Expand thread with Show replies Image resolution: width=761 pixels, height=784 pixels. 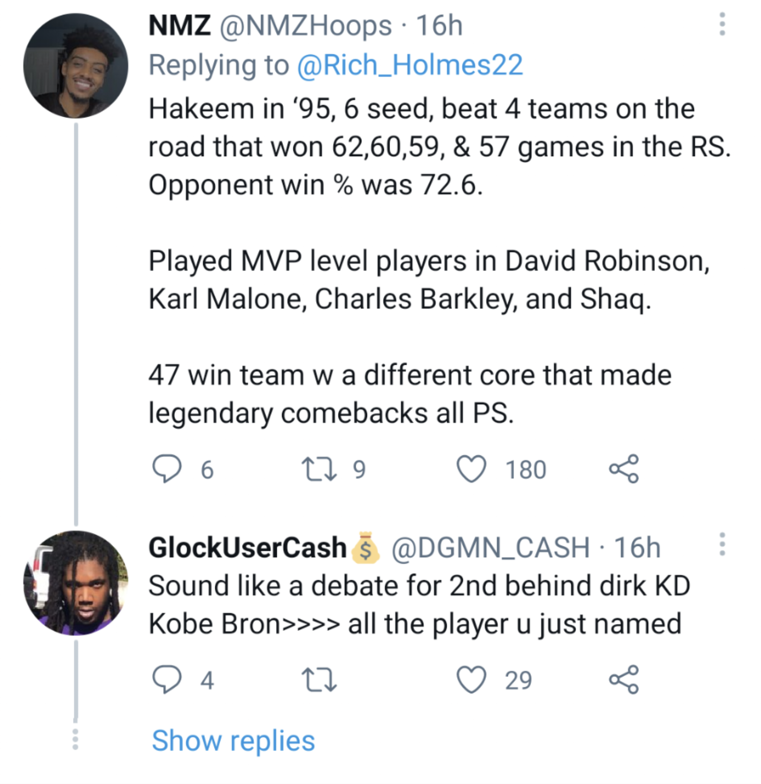click(x=233, y=741)
